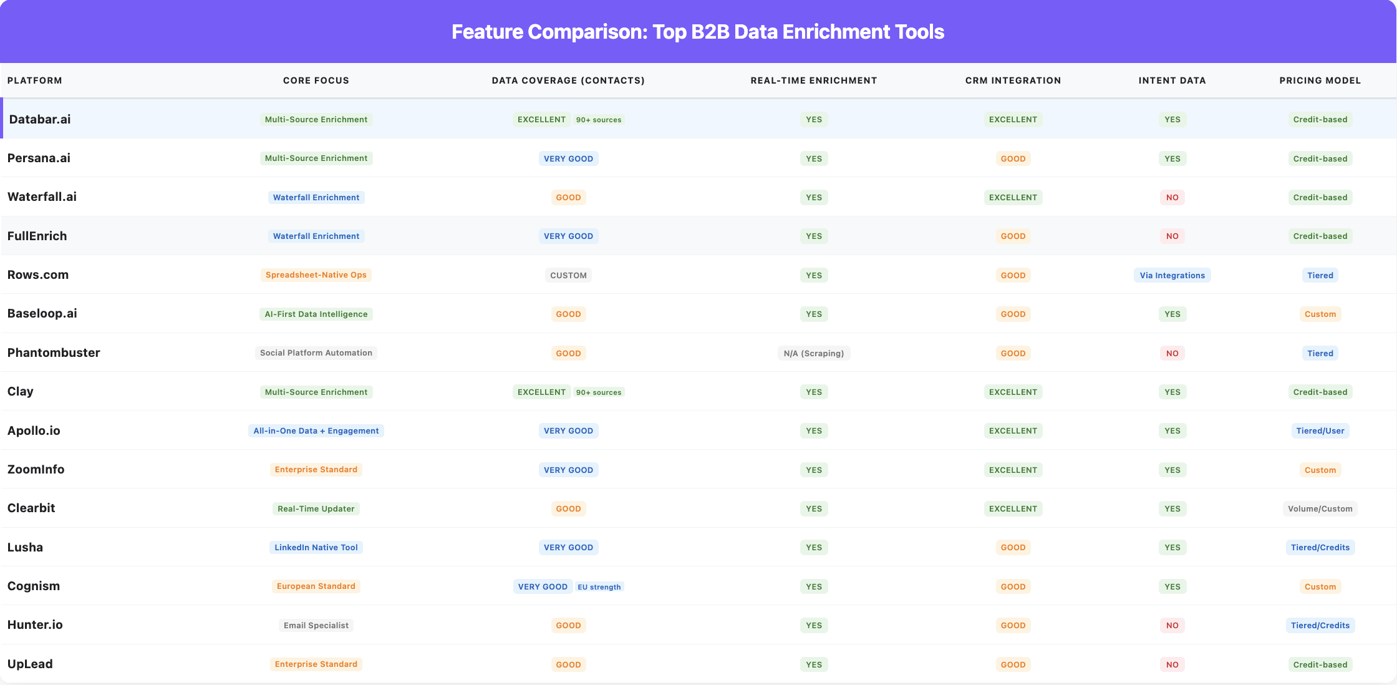Click Baseloop.ai's AI-First Data Intelligence tag

coord(316,314)
